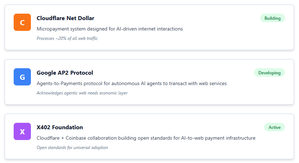Open the X402 Foundation title

(60, 127)
